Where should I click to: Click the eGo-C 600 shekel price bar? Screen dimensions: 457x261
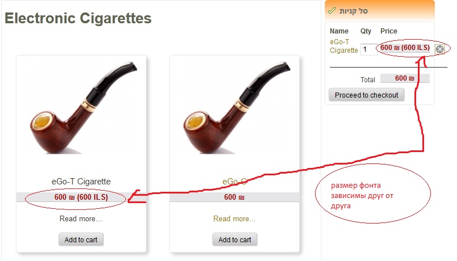click(x=234, y=197)
